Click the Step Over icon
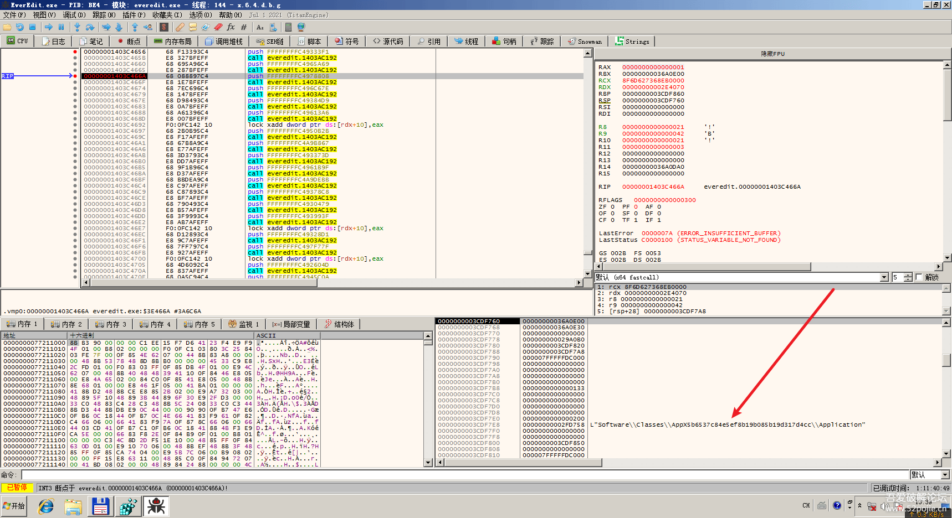 tap(90, 27)
